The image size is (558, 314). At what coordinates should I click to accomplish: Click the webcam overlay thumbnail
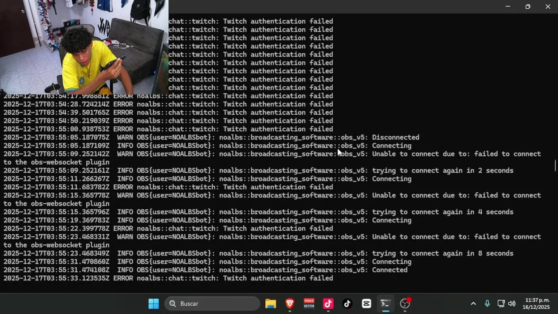pos(84,47)
